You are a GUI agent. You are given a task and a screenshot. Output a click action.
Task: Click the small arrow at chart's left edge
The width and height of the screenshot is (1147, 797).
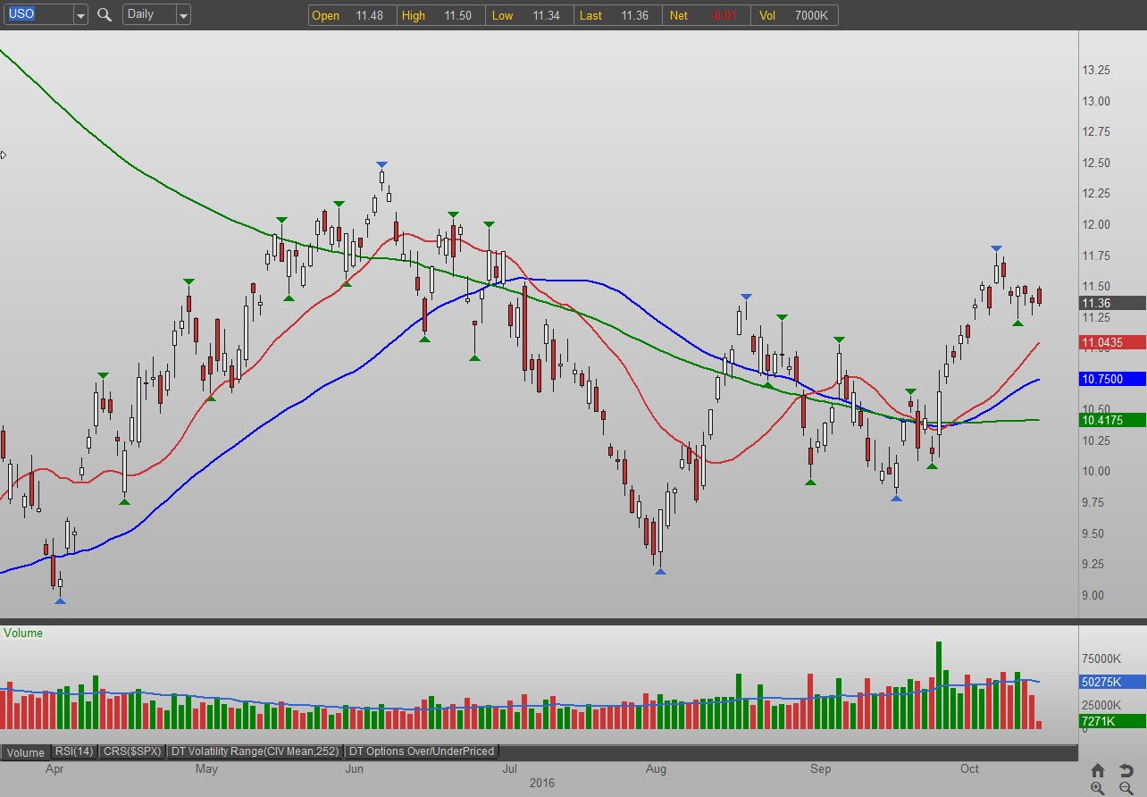(x=4, y=155)
